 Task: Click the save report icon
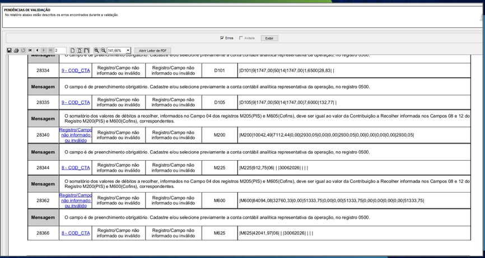[9, 50]
